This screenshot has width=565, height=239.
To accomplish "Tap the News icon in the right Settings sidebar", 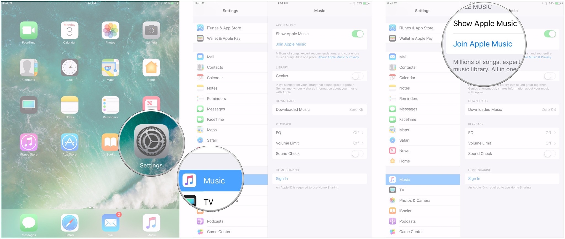I will pyautogui.click(x=392, y=150).
